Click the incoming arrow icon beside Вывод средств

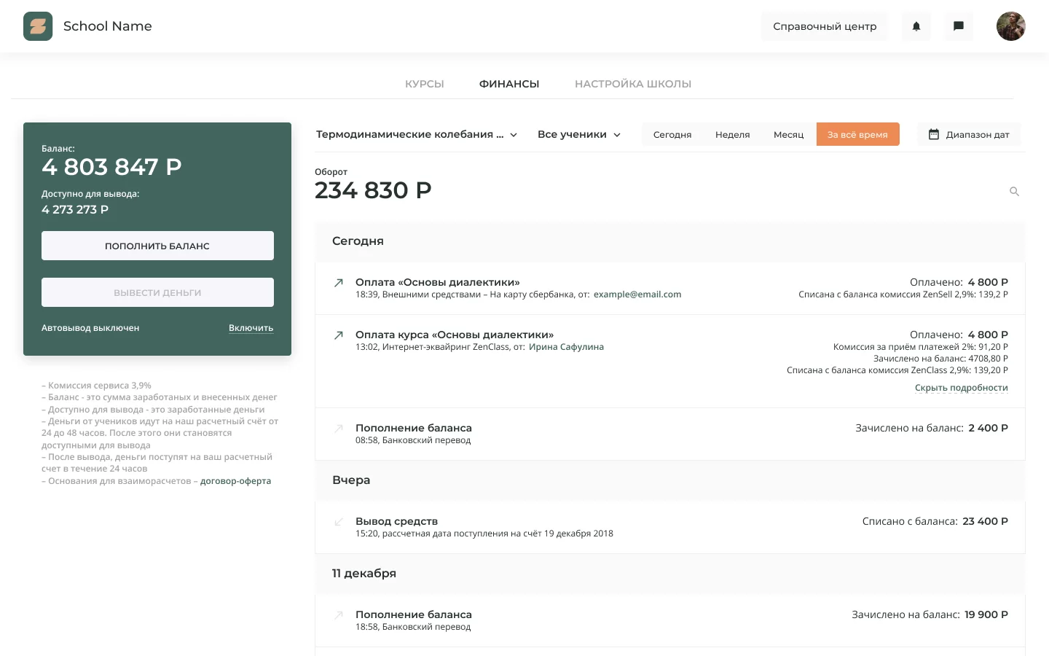[x=338, y=522]
